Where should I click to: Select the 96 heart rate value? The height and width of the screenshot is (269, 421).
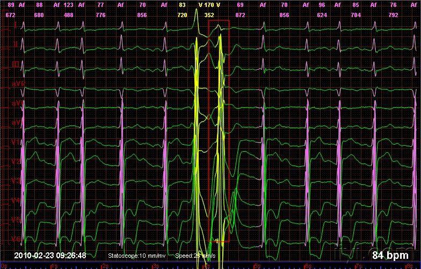coord(322,5)
